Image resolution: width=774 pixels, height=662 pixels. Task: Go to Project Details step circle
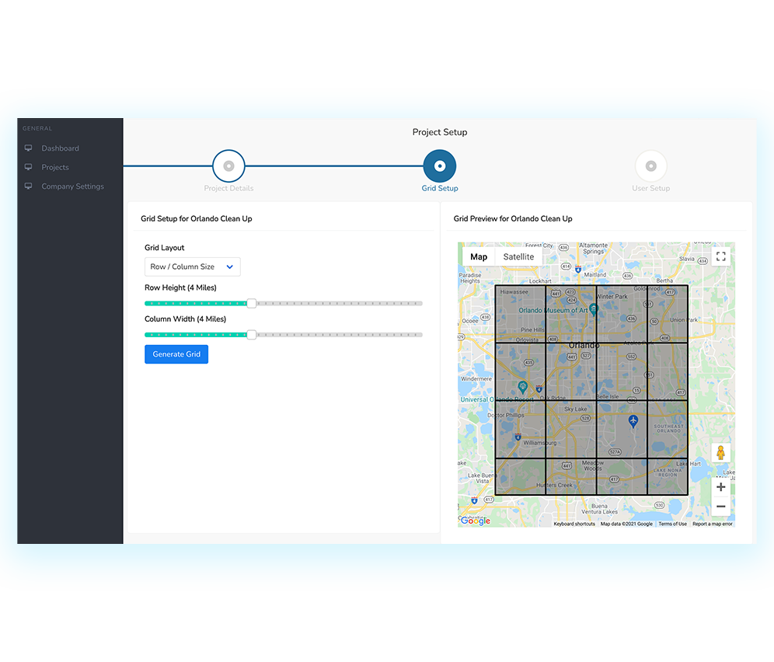(228, 166)
